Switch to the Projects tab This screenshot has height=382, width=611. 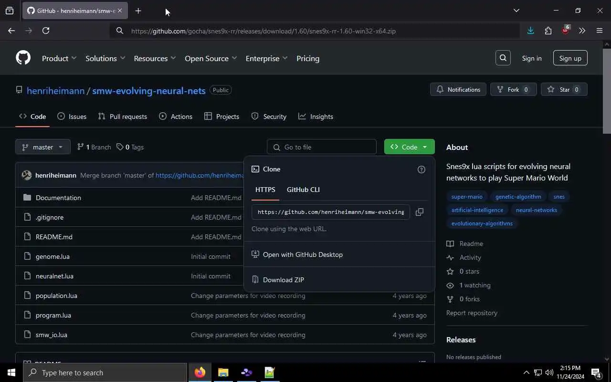pyautogui.click(x=221, y=117)
